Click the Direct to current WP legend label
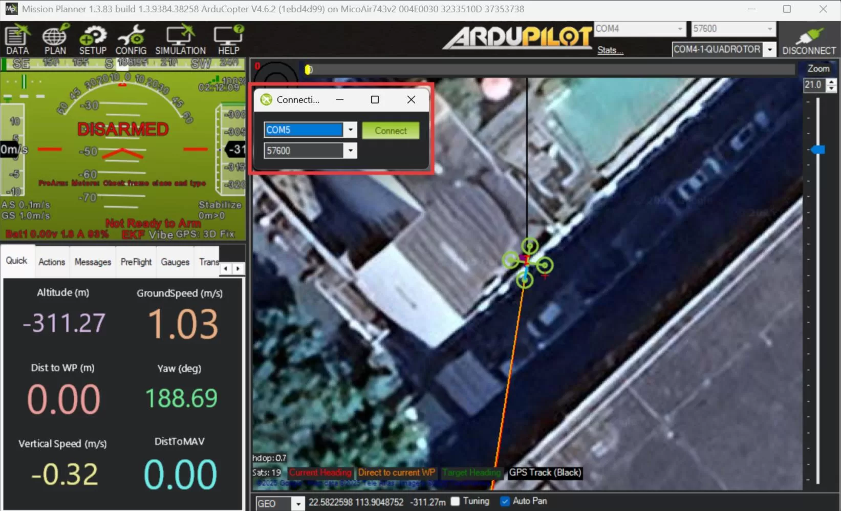 pos(397,473)
